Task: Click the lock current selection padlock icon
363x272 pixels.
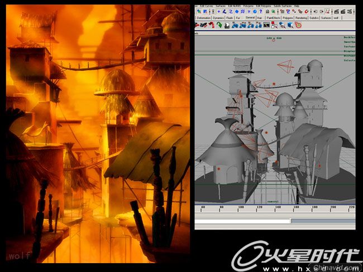Action: coord(268,12)
